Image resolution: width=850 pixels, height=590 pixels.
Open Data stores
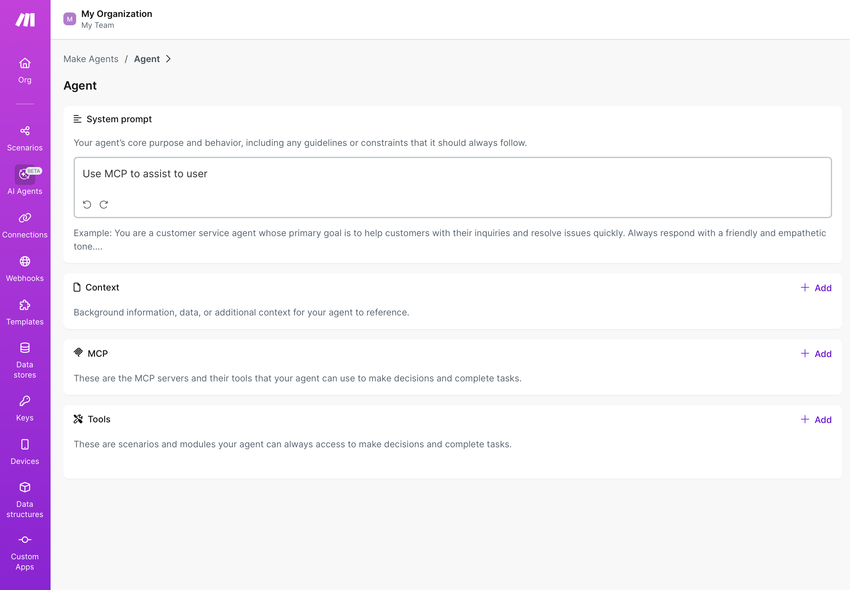pos(24,359)
